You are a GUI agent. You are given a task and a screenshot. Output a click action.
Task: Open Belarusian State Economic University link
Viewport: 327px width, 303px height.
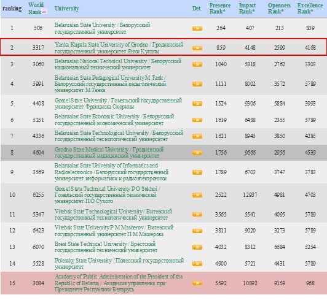[x=114, y=120]
